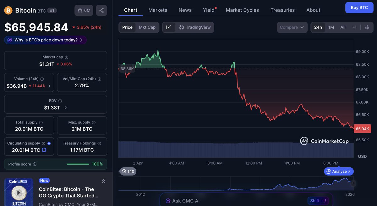Click the verified badge beside Circulating supply
This screenshot has height=206, width=377.
49,143
